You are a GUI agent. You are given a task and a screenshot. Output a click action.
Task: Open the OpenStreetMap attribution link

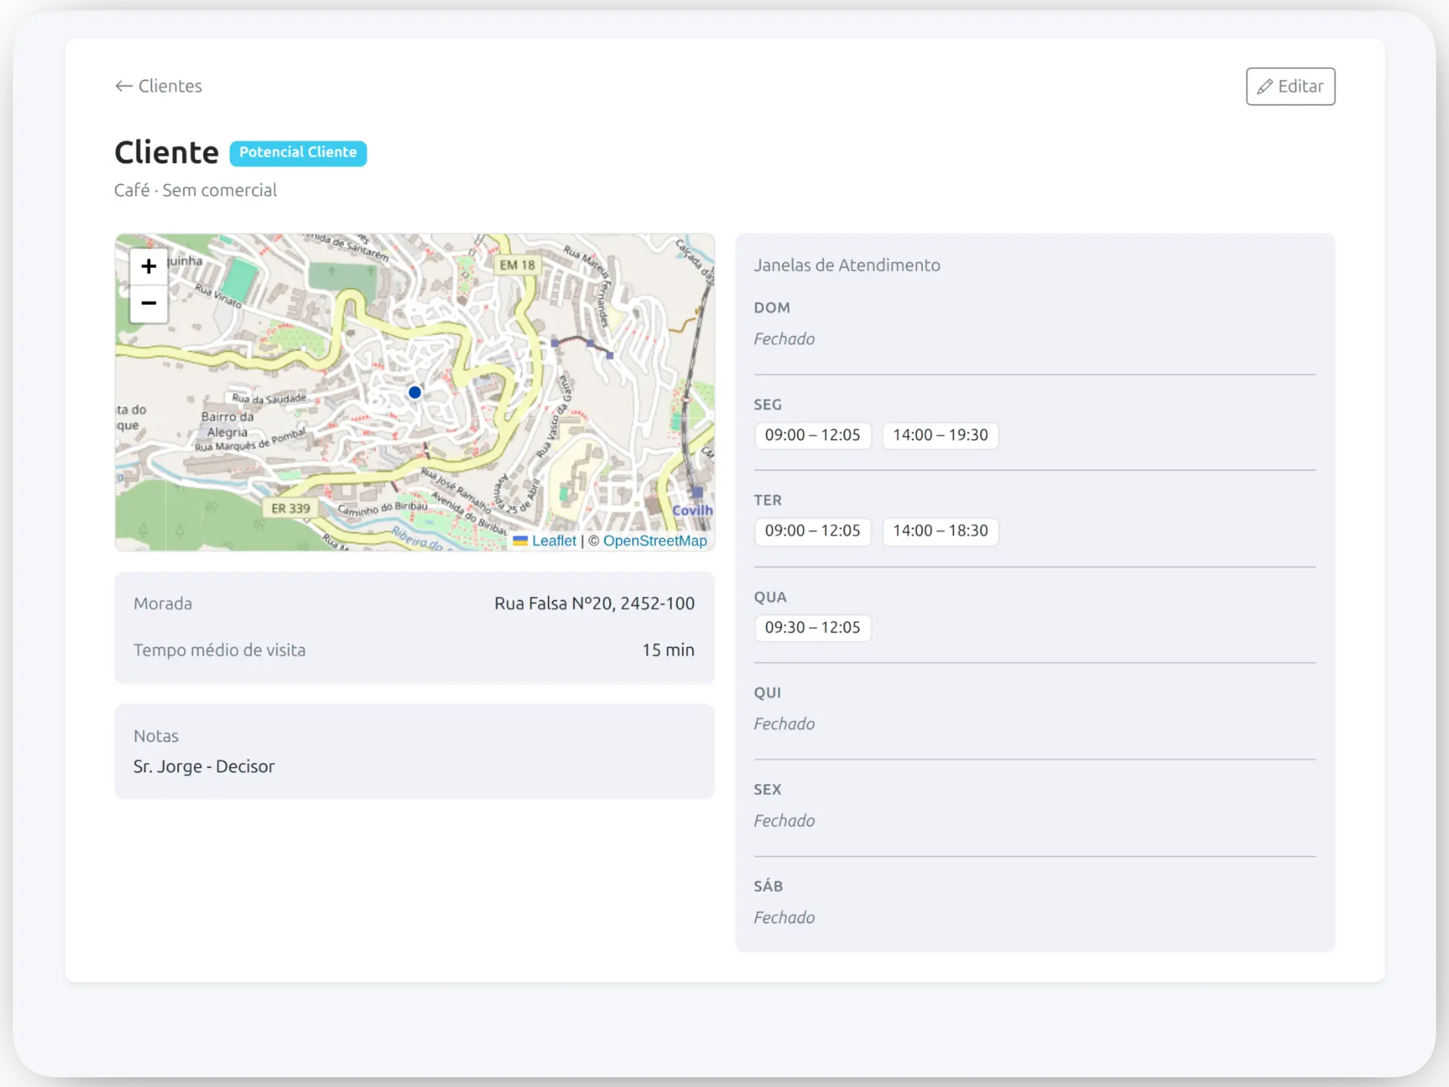coord(654,540)
